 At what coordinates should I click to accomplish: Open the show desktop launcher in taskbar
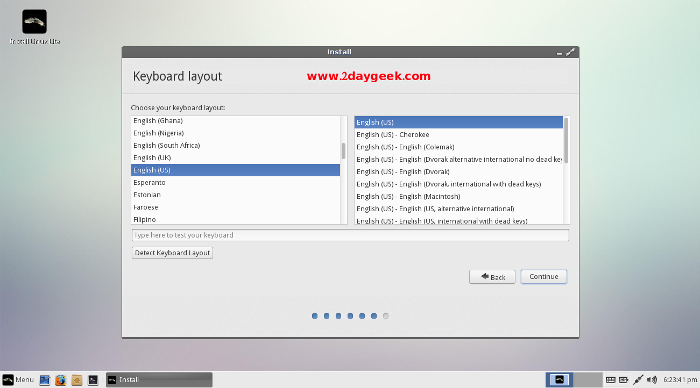click(45, 380)
